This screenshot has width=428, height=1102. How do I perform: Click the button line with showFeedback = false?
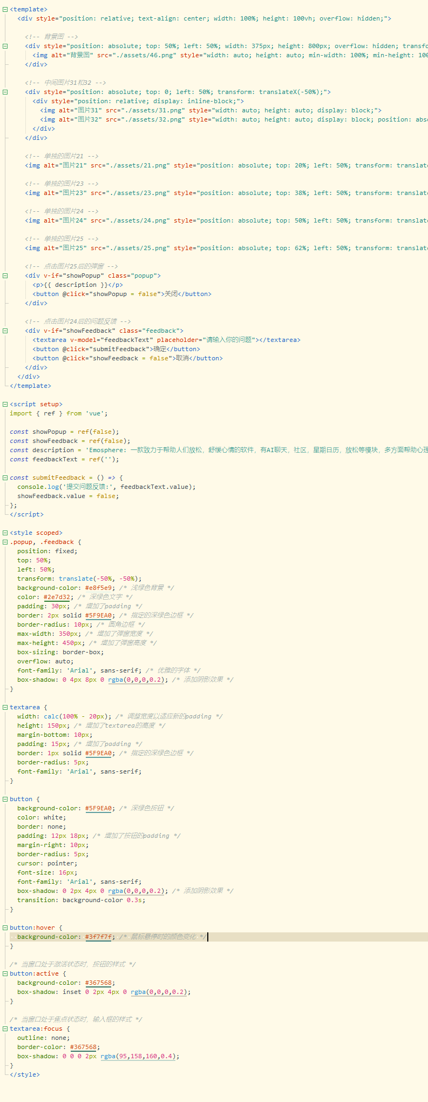pyautogui.click(x=127, y=358)
